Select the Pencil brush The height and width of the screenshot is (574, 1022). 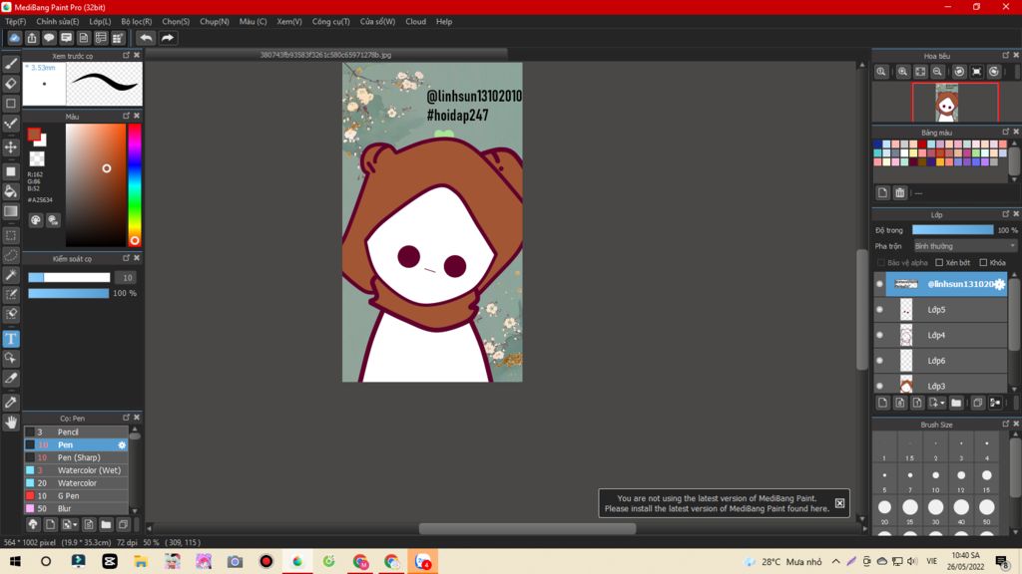click(x=76, y=432)
